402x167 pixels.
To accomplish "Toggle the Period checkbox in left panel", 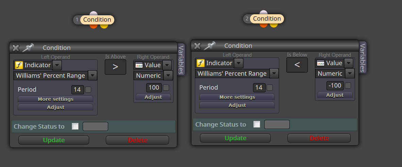I will tap(88, 90).
